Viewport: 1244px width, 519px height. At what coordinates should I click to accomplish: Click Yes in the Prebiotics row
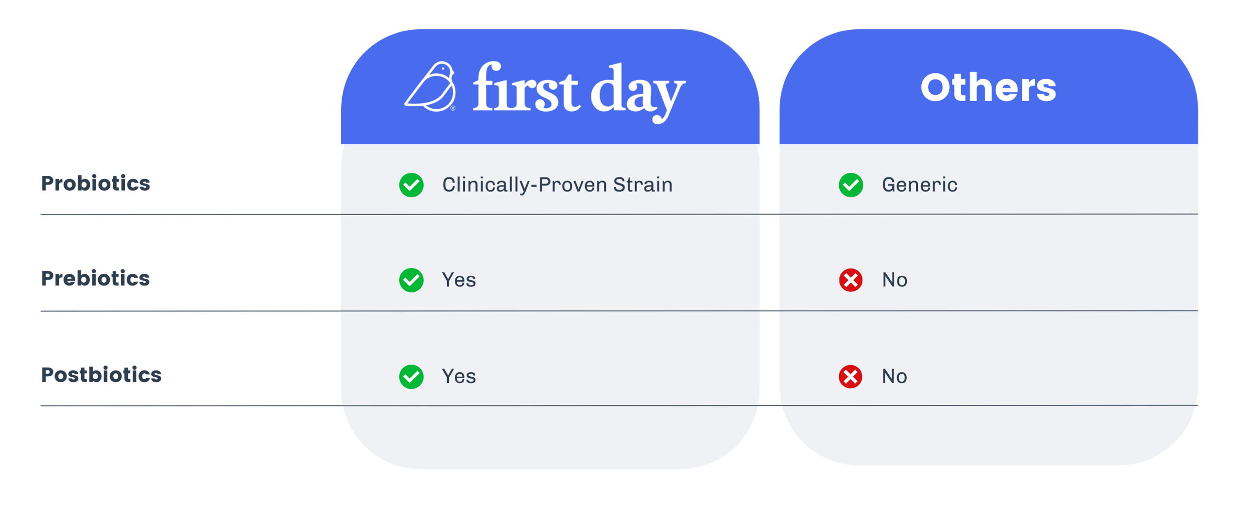[459, 280]
